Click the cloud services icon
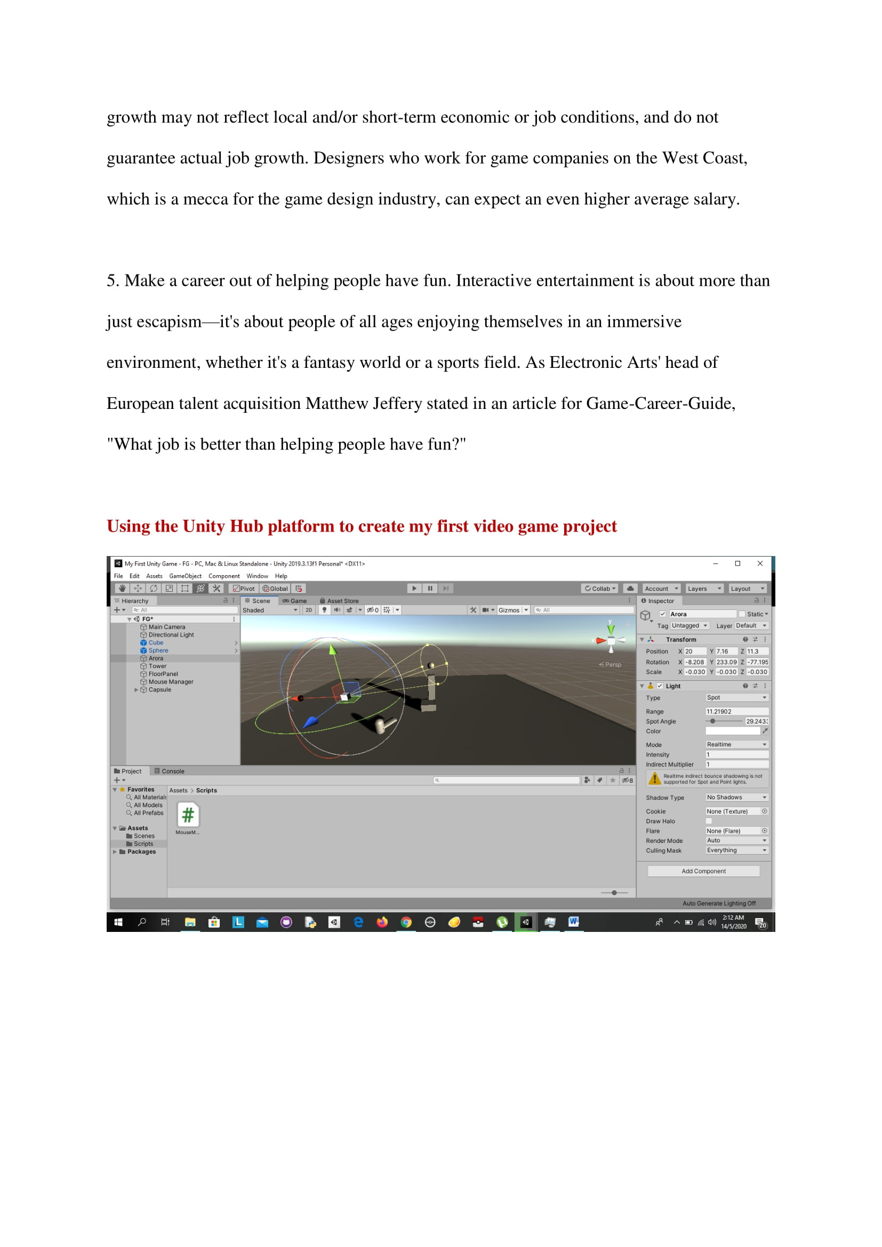882x1247 pixels. [630, 588]
